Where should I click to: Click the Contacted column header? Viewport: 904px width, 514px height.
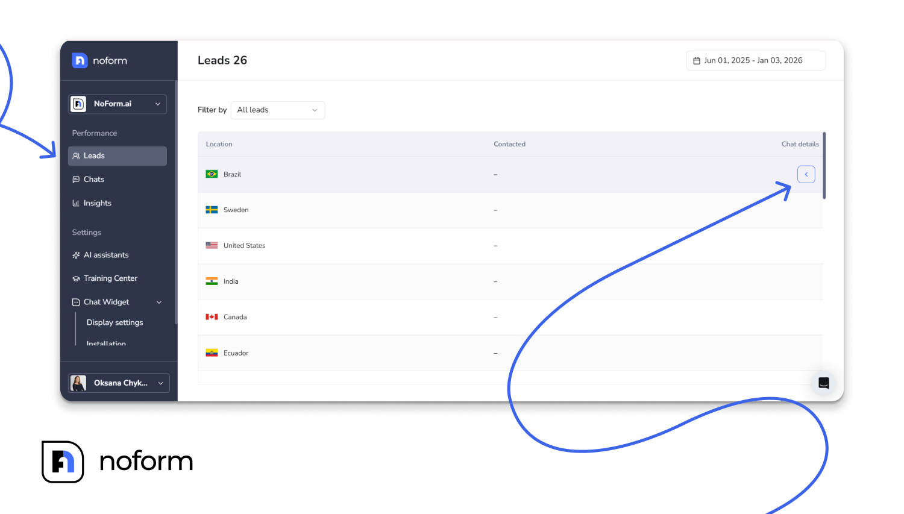[509, 144]
